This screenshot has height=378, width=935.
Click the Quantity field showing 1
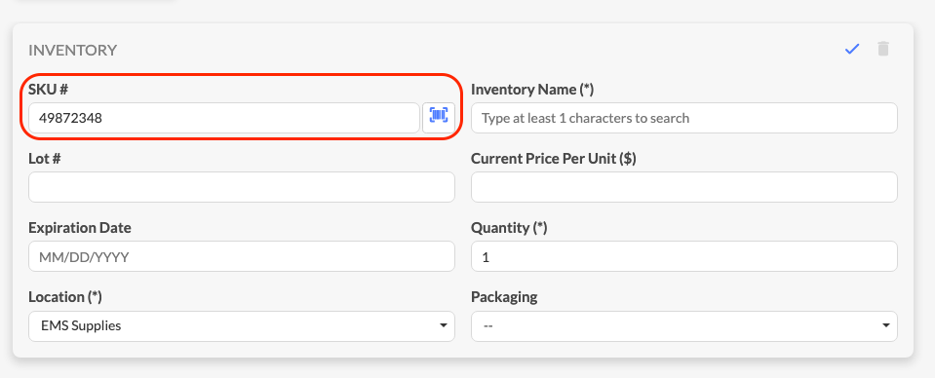click(x=684, y=256)
